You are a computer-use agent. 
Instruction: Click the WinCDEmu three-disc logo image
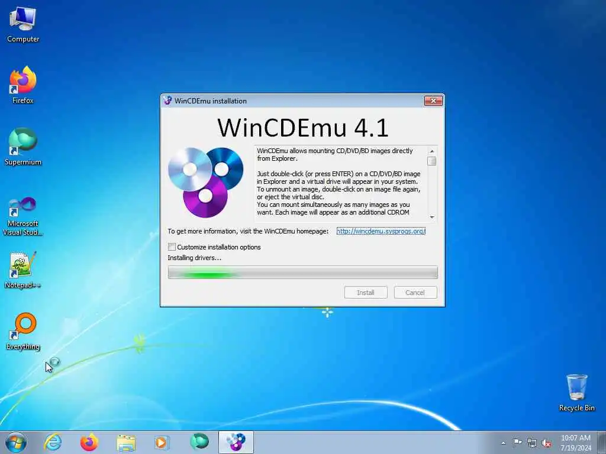(x=205, y=182)
